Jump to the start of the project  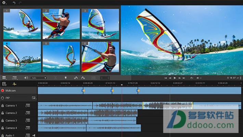[x=166, y=78]
